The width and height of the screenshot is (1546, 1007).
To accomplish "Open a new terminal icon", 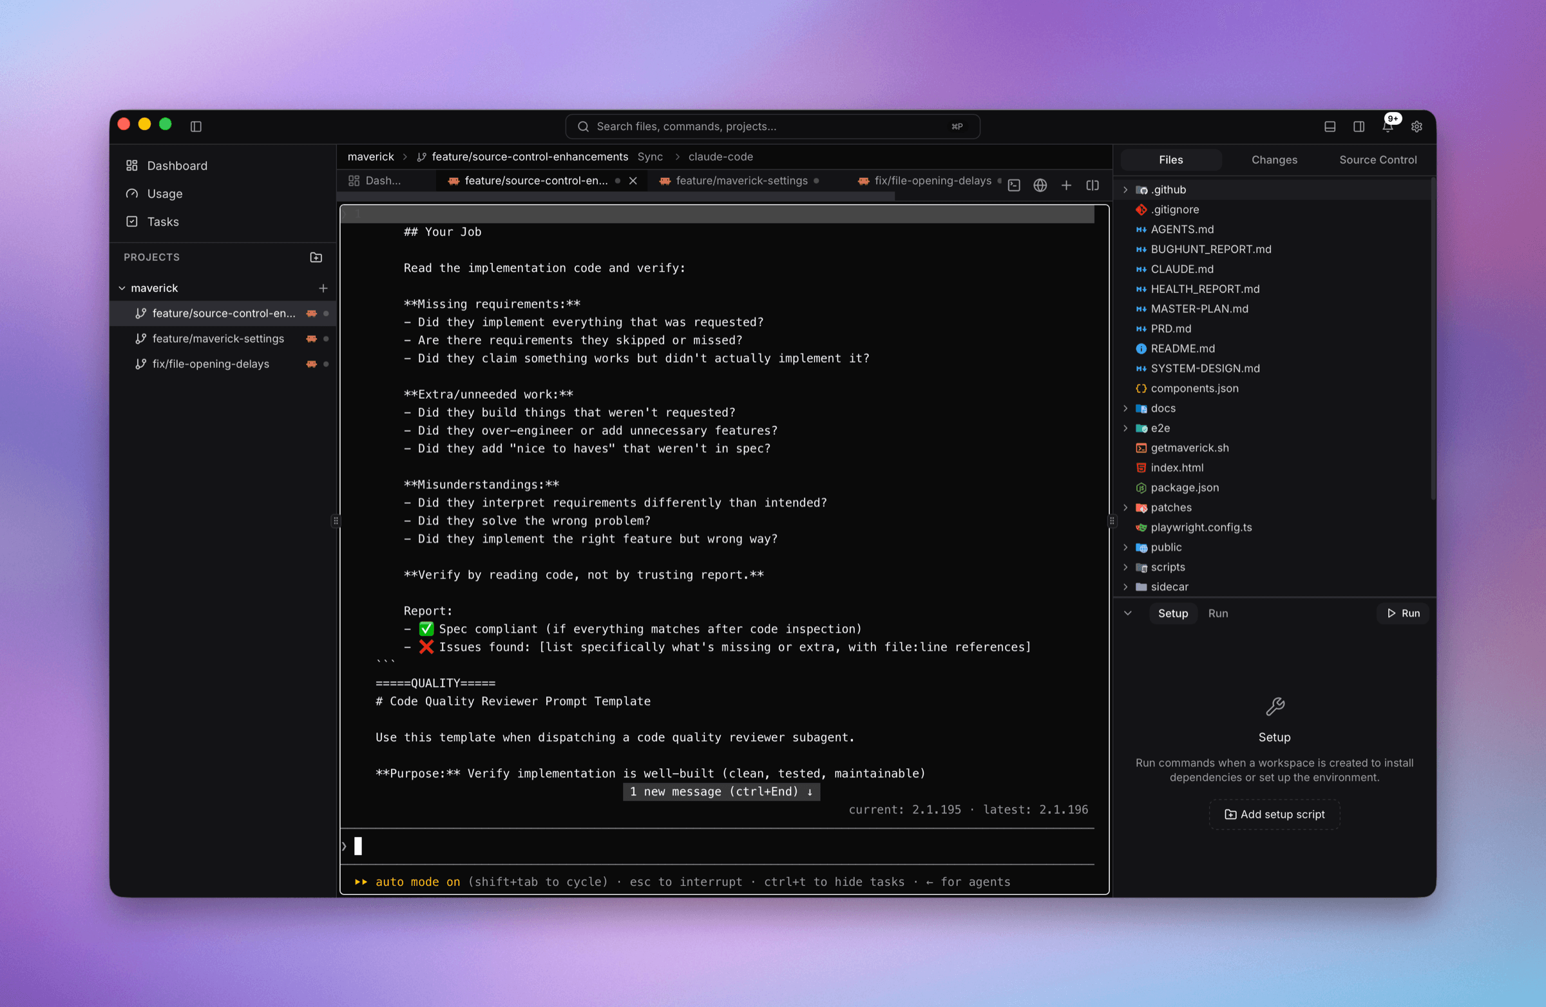I will 1014,185.
